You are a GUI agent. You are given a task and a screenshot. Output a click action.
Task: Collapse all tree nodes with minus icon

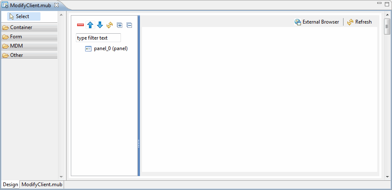129,25
